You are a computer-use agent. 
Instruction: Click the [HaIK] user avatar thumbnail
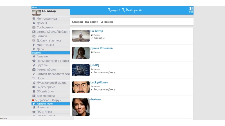coord(81,70)
